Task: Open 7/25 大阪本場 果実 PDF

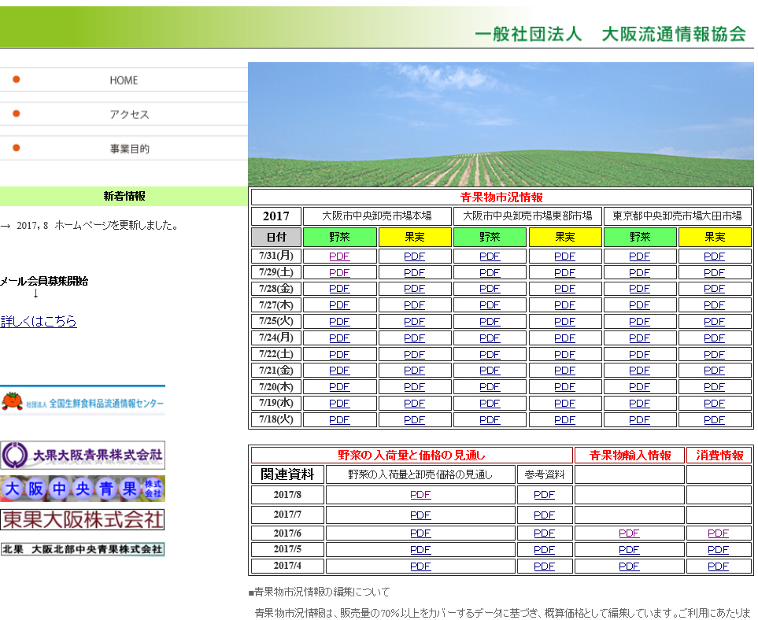Action: [x=414, y=321]
